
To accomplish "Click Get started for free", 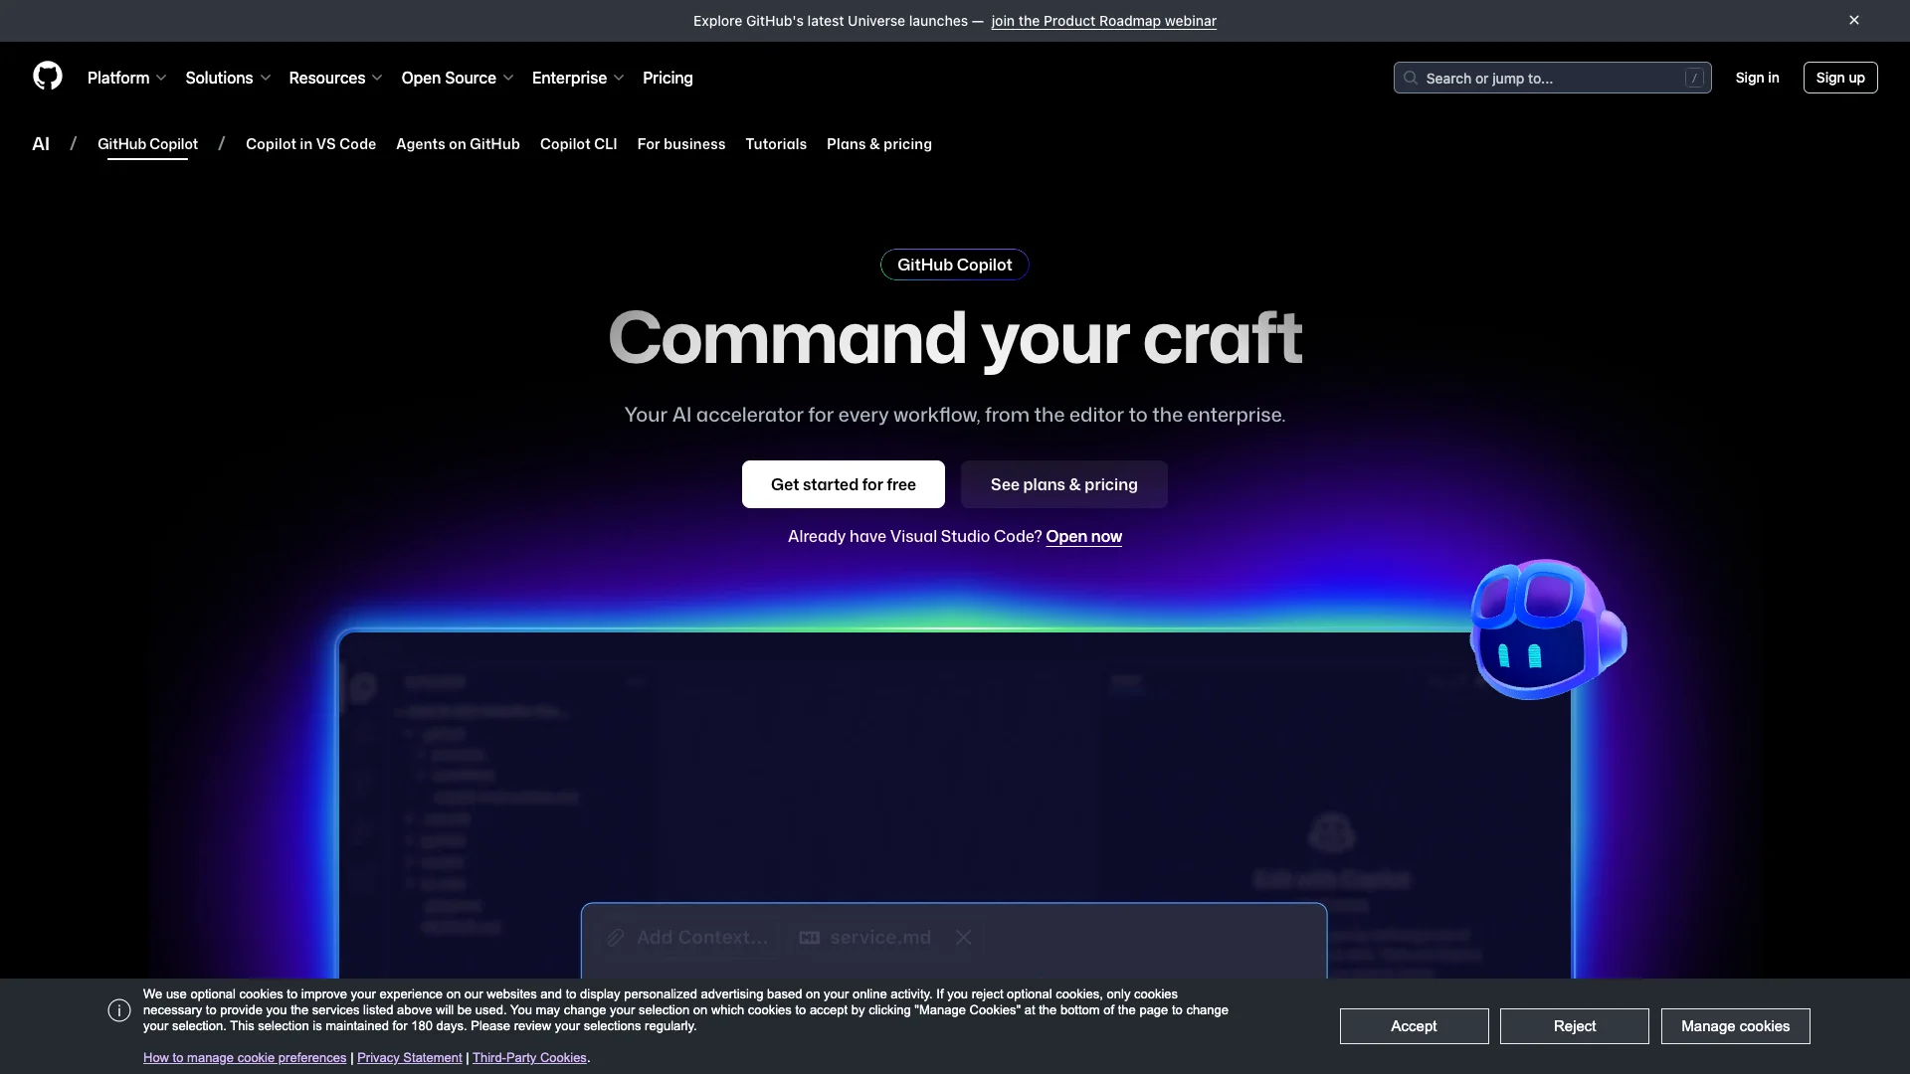I will [x=843, y=484].
